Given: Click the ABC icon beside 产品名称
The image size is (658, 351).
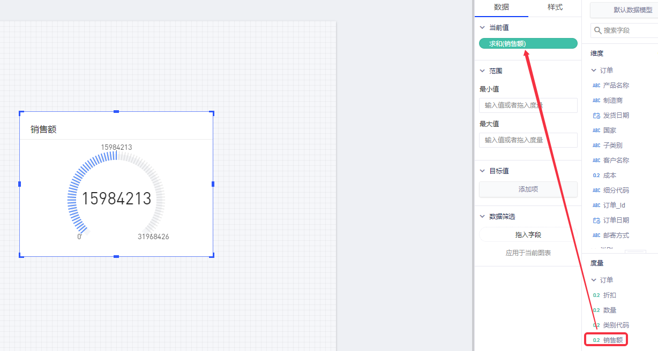Looking at the screenshot, I should coord(596,86).
